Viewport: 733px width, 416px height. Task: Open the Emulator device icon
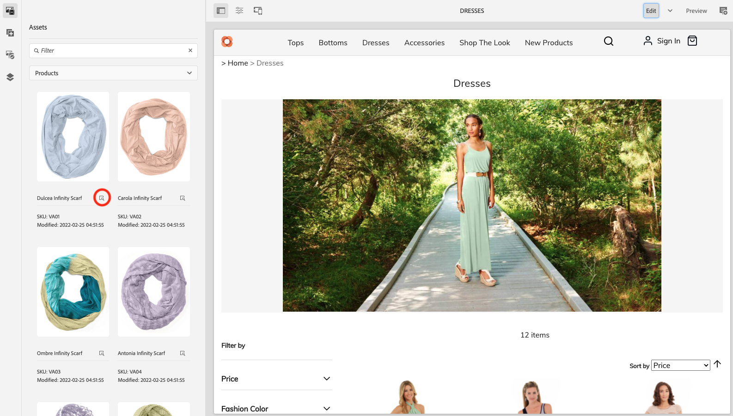tap(258, 11)
